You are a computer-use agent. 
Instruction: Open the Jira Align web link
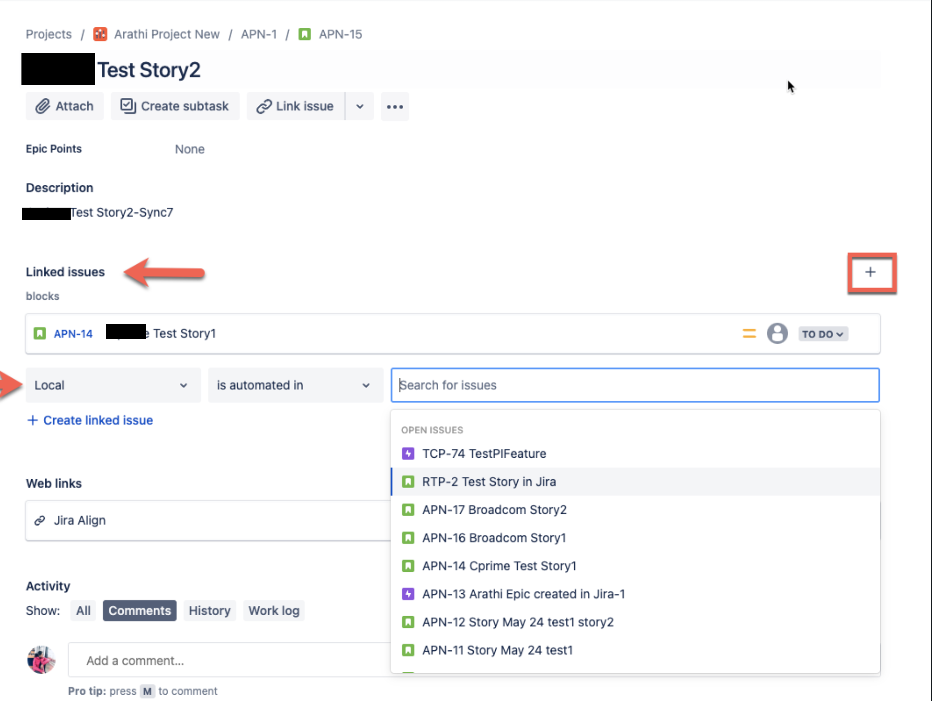(79, 521)
